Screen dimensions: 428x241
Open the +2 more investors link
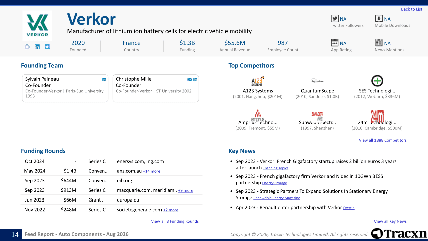(171, 210)
